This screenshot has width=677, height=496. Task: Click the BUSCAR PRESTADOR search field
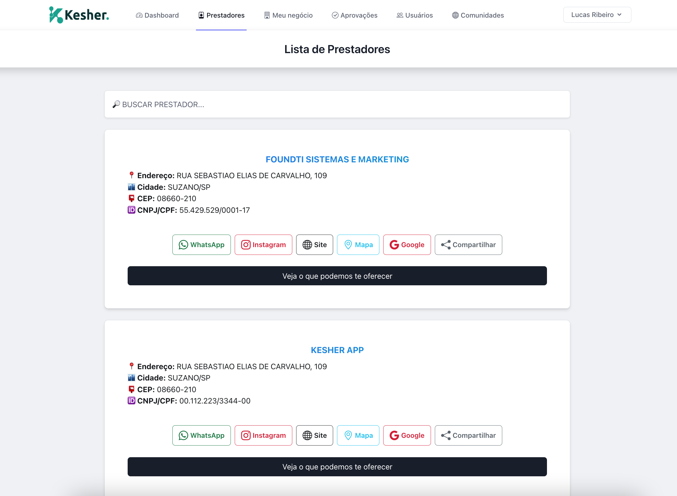(x=337, y=104)
